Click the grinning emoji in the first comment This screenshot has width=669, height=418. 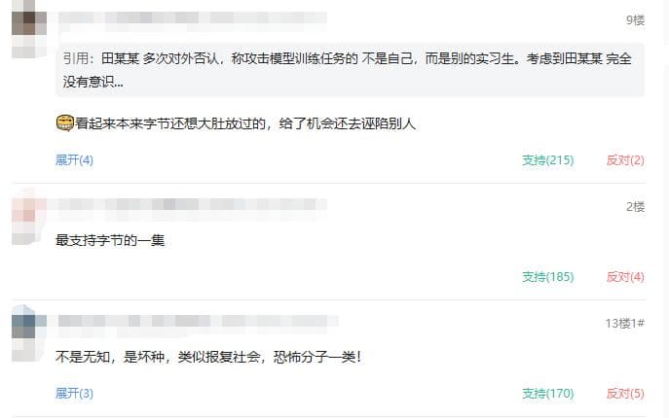click(65, 123)
